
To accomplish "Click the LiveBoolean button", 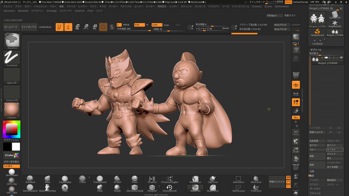I will click(45, 27).
